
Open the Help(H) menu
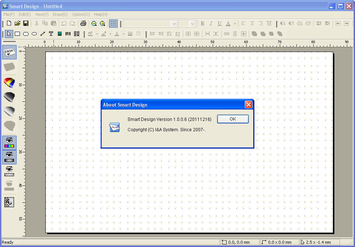[x=101, y=14]
